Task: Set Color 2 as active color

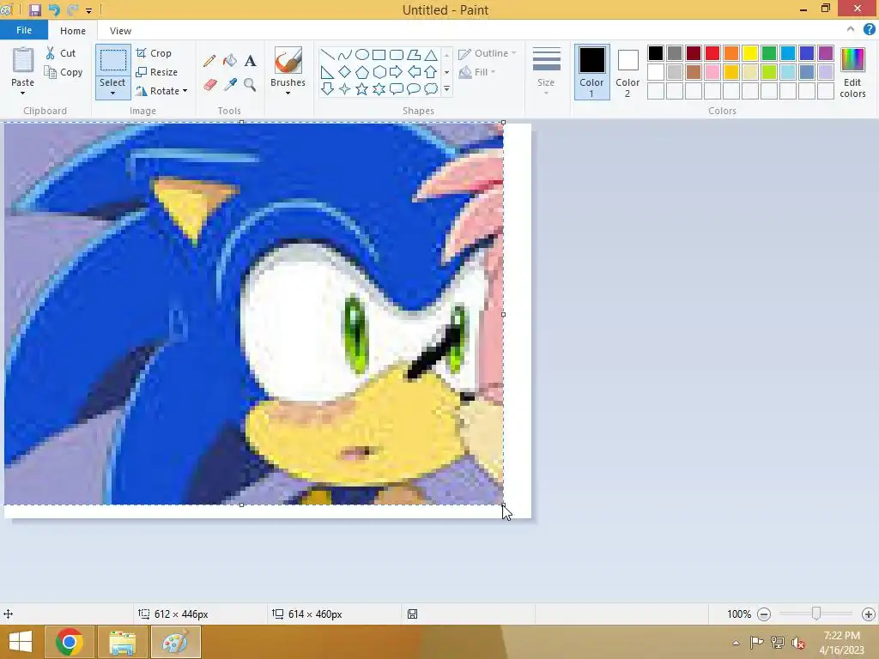Action: [x=627, y=72]
